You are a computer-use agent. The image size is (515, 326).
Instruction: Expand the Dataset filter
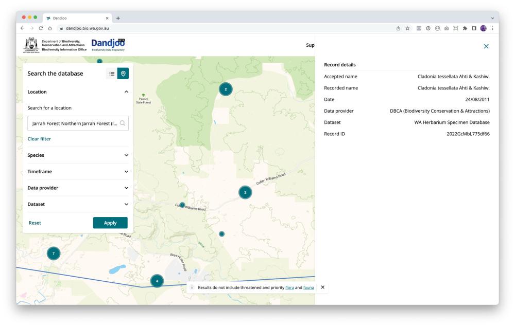pyautogui.click(x=78, y=204)
